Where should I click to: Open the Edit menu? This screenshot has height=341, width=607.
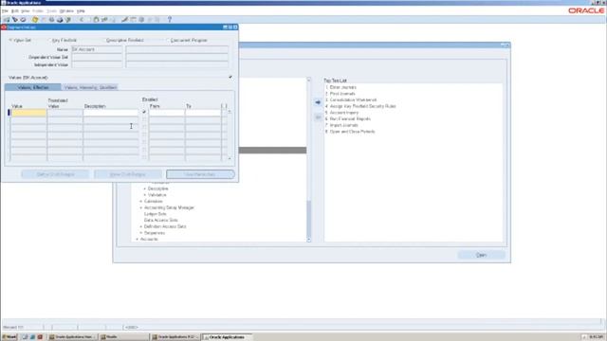click(15, 11)
